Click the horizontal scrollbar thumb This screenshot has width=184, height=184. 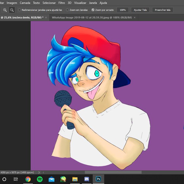pos(113,172)
